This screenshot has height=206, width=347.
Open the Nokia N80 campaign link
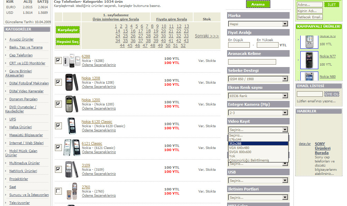point(328,76)
